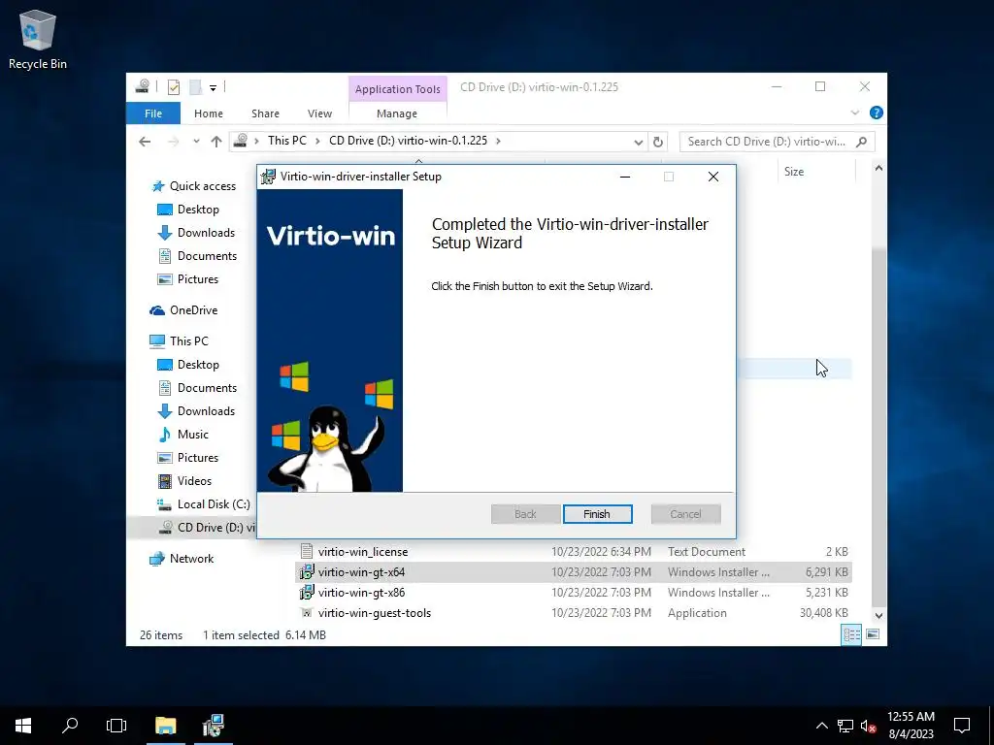Open the Recycle Bin desktop icon
This screenshot has height=745, width=994.
click(x=38, y=39)
